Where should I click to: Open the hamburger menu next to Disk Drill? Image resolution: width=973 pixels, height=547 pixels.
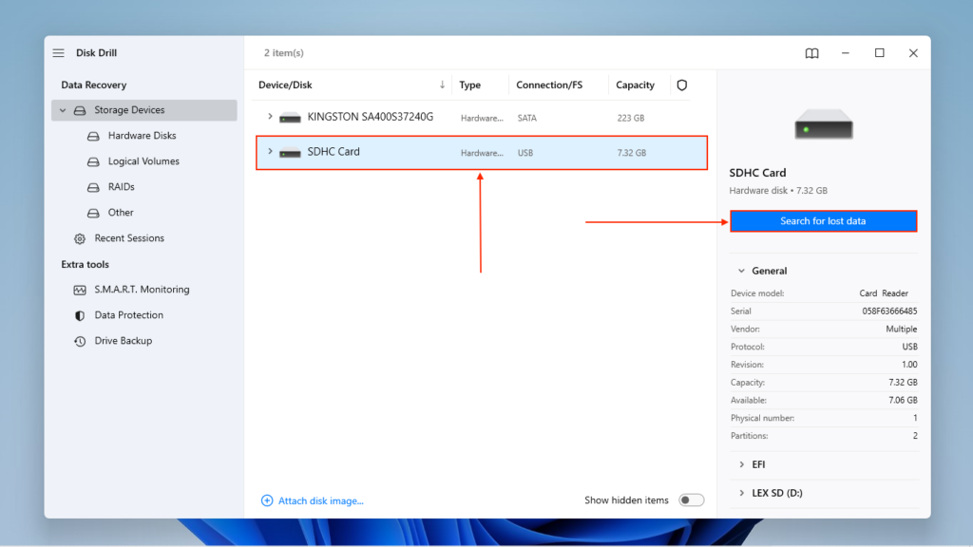click(x=59, y=53)
